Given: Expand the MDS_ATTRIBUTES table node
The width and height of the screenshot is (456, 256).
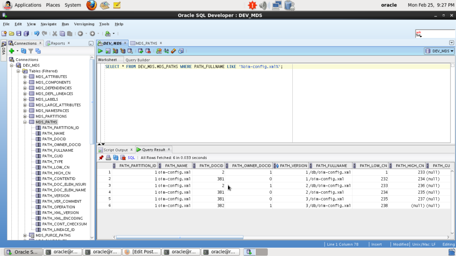Looking at the screenshot, I should point(25,77).
